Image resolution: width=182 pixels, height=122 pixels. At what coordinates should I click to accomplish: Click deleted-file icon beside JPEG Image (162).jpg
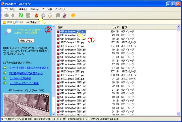coord(58,46)
